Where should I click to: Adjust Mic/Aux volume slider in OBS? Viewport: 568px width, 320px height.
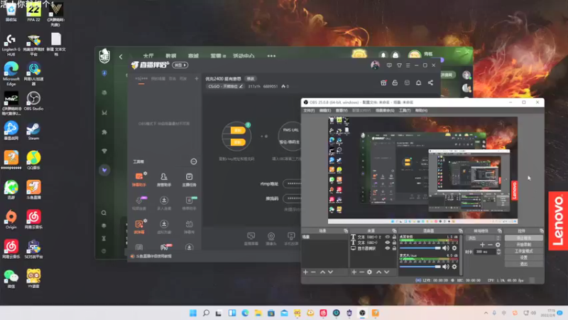point(420,267)
